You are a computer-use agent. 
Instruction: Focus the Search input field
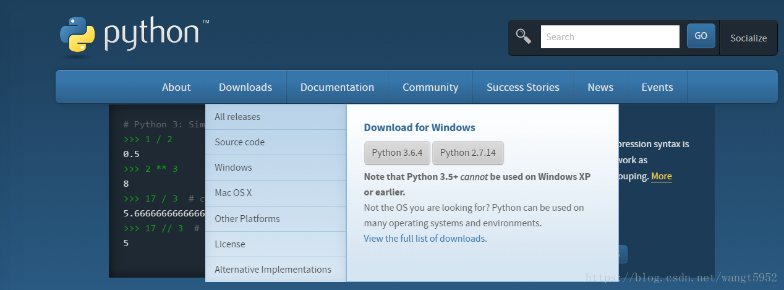pos(610,36)
